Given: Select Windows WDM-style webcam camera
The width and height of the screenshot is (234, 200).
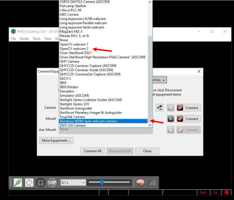Looking at the screenshot, I should pyautogui.click(x=103, y=121).
